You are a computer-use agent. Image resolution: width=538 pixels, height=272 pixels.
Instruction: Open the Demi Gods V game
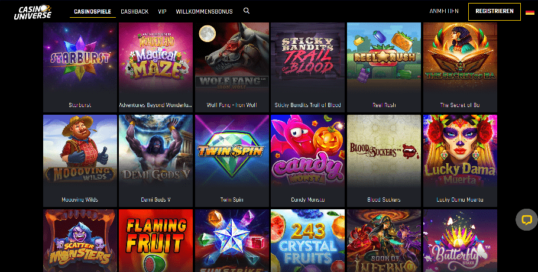[x=155, y=161]
